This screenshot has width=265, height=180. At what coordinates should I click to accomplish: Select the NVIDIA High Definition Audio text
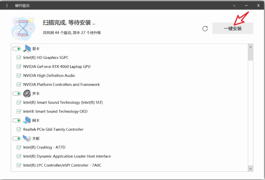click(x=49, y=75)
